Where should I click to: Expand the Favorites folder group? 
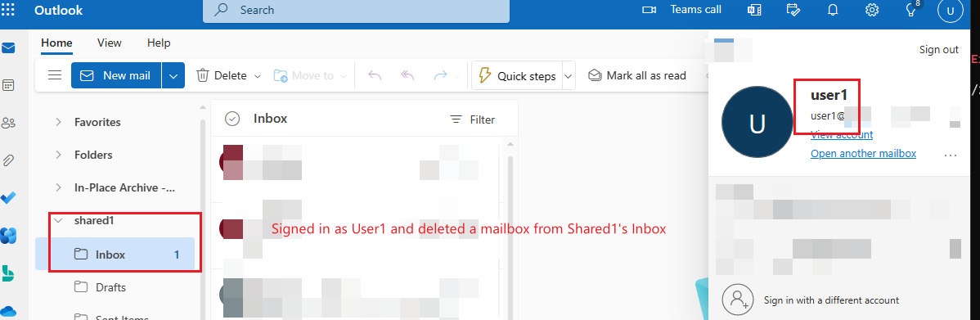click(x=59, y=122)
